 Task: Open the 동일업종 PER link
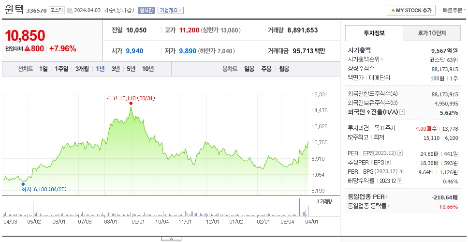point(366,197)
